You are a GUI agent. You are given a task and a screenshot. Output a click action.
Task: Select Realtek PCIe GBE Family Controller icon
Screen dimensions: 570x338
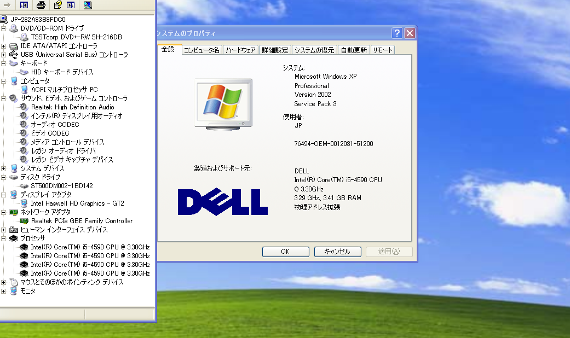click(24, 221)
